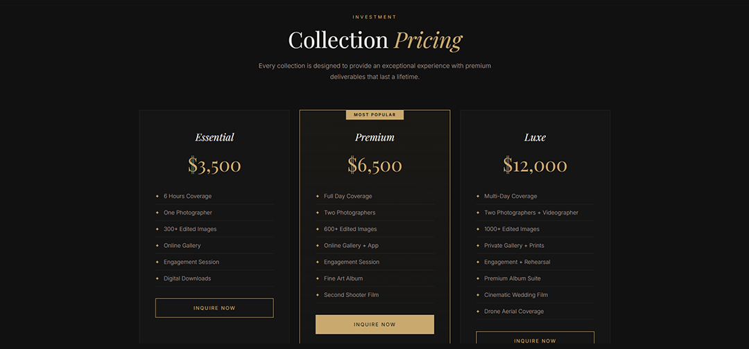
Task: Click the $12,000 price
Action: click(535, 165)
